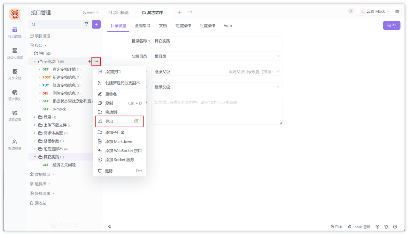Click the plus icon beside 示例项目
Viewport: 409px width, 235px height.
(x=89, y=61)
